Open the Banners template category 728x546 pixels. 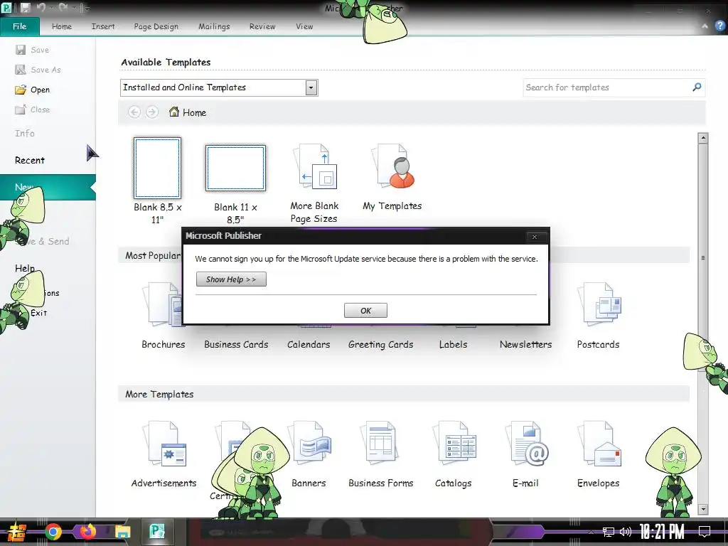[309, 444]
